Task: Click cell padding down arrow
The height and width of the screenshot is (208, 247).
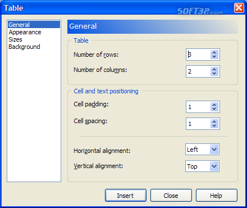Action: 214,109
